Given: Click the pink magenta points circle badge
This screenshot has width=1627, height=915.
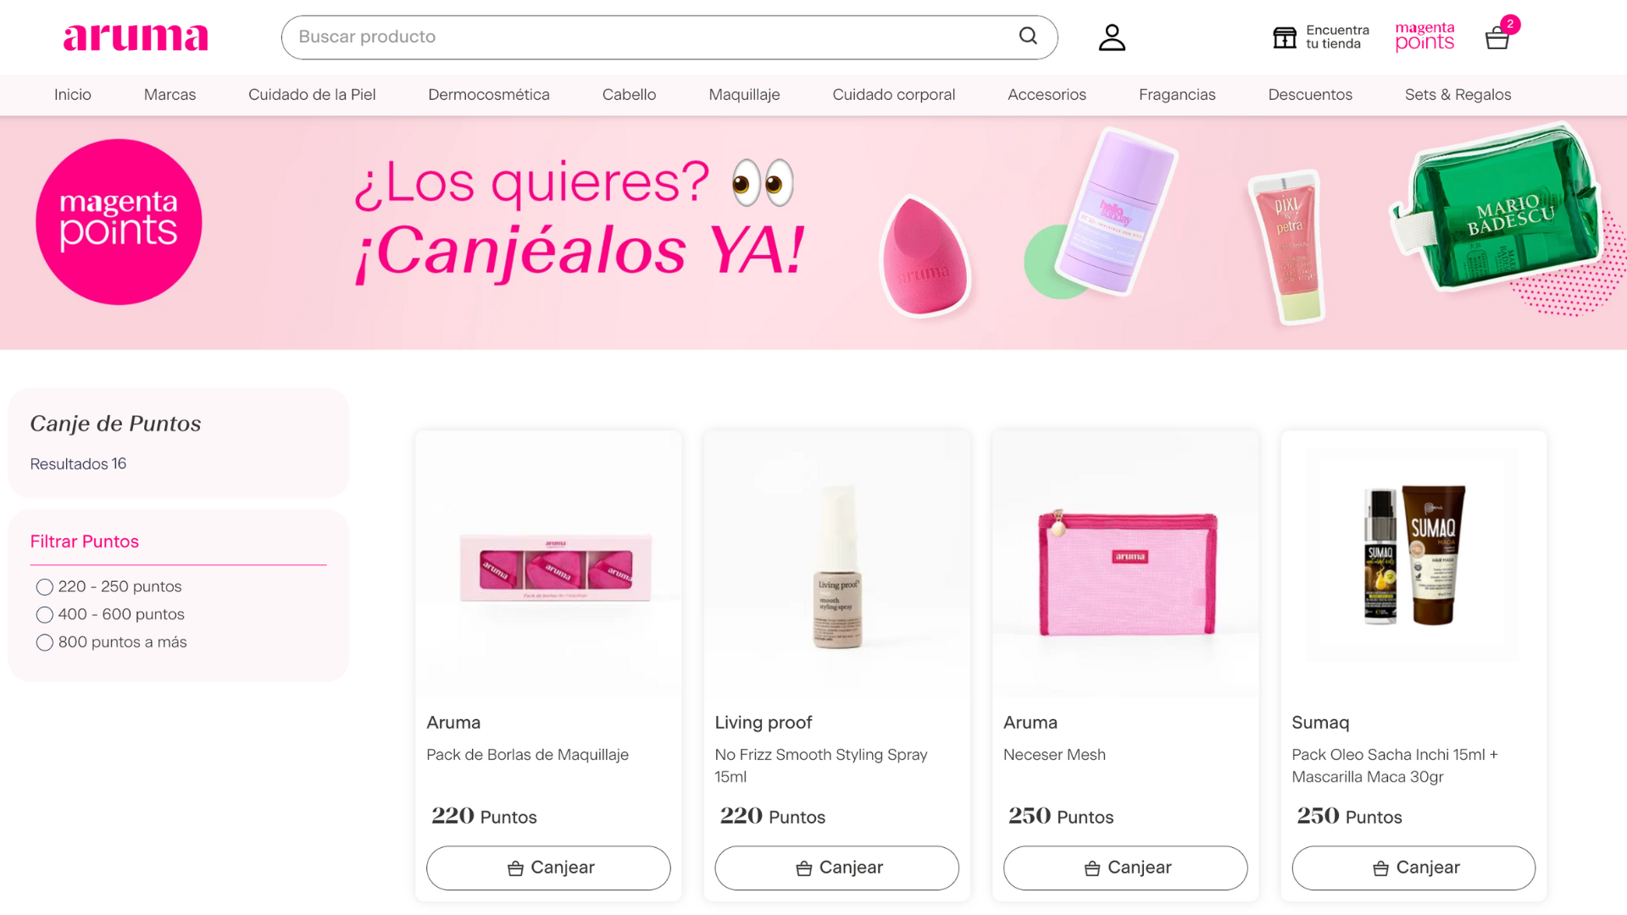Looking at the screenshot, I should (x=119, y=222).
